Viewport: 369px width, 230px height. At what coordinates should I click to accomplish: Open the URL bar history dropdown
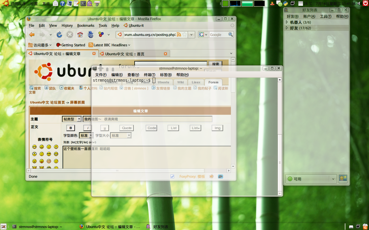(x=192, y=35)
